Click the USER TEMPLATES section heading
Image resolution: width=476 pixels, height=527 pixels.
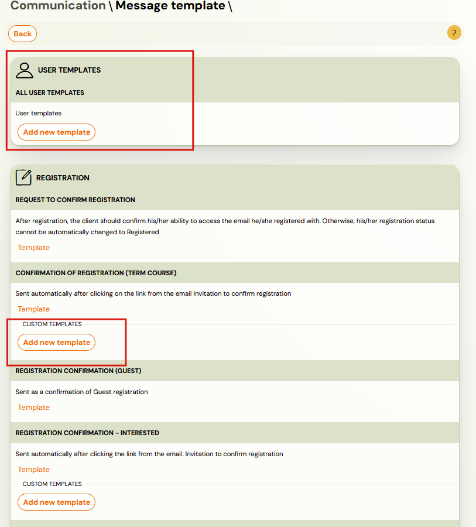(x=69, y=70)
